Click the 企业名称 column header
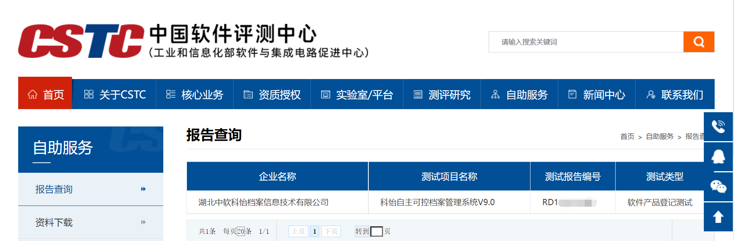 point(277,176)
